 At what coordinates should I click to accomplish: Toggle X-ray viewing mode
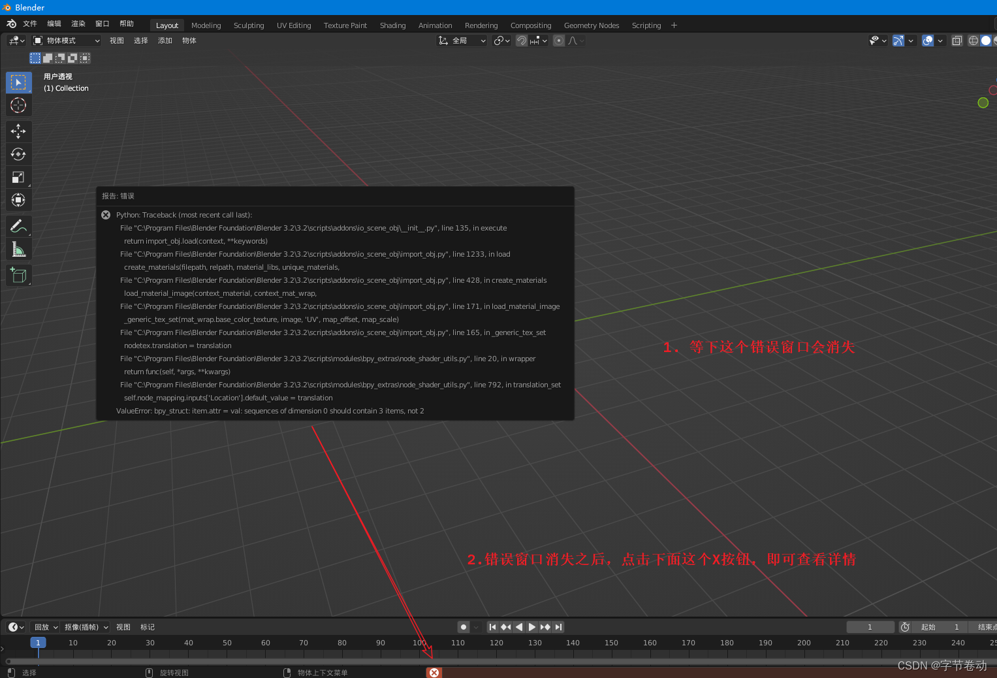tap(957, 40)
